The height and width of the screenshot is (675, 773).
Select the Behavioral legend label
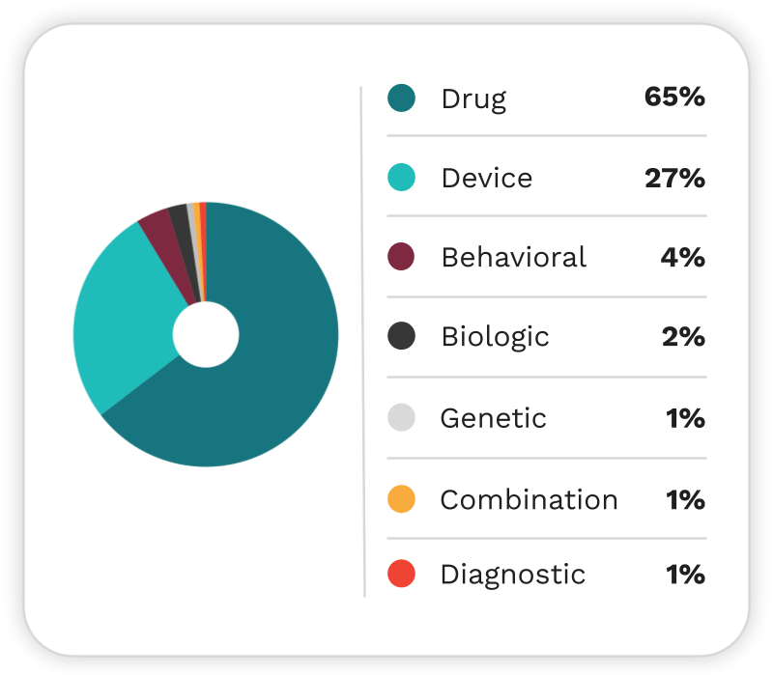tap(514, 257)
